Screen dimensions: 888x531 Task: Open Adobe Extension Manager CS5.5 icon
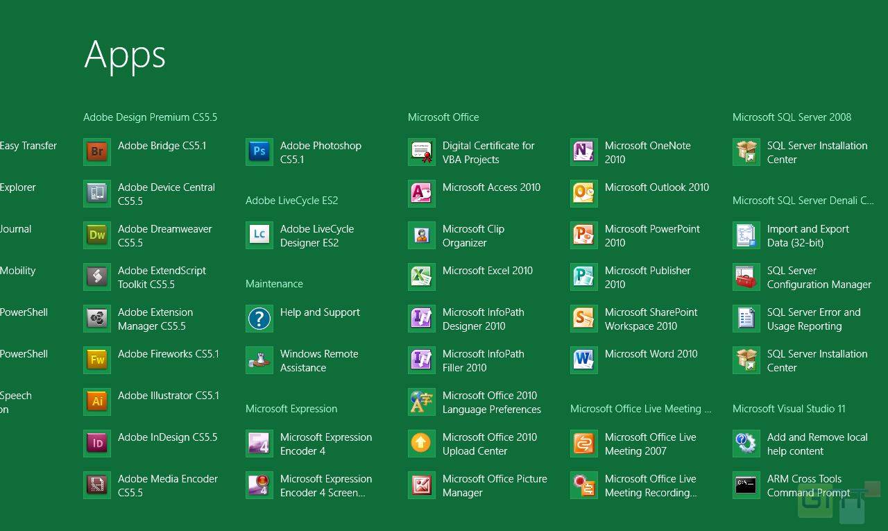tap(97, 319)
